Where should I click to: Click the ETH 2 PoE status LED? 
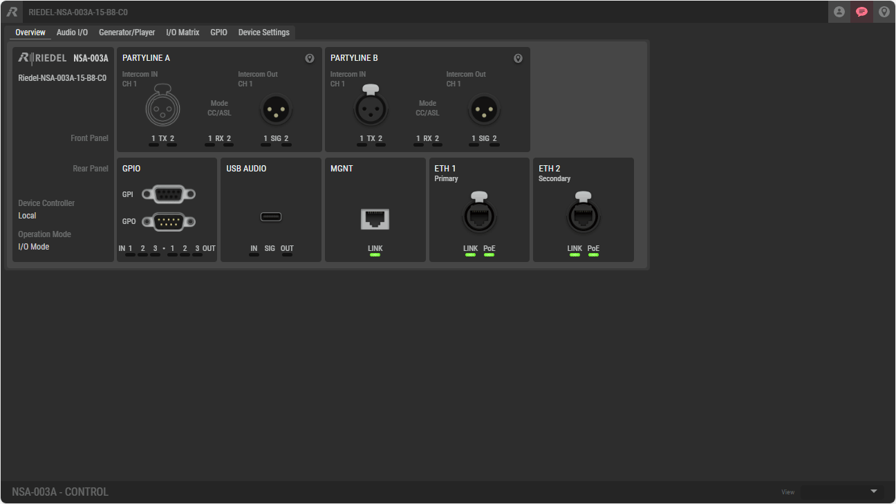pyautogui.click(x=593, y=255)
